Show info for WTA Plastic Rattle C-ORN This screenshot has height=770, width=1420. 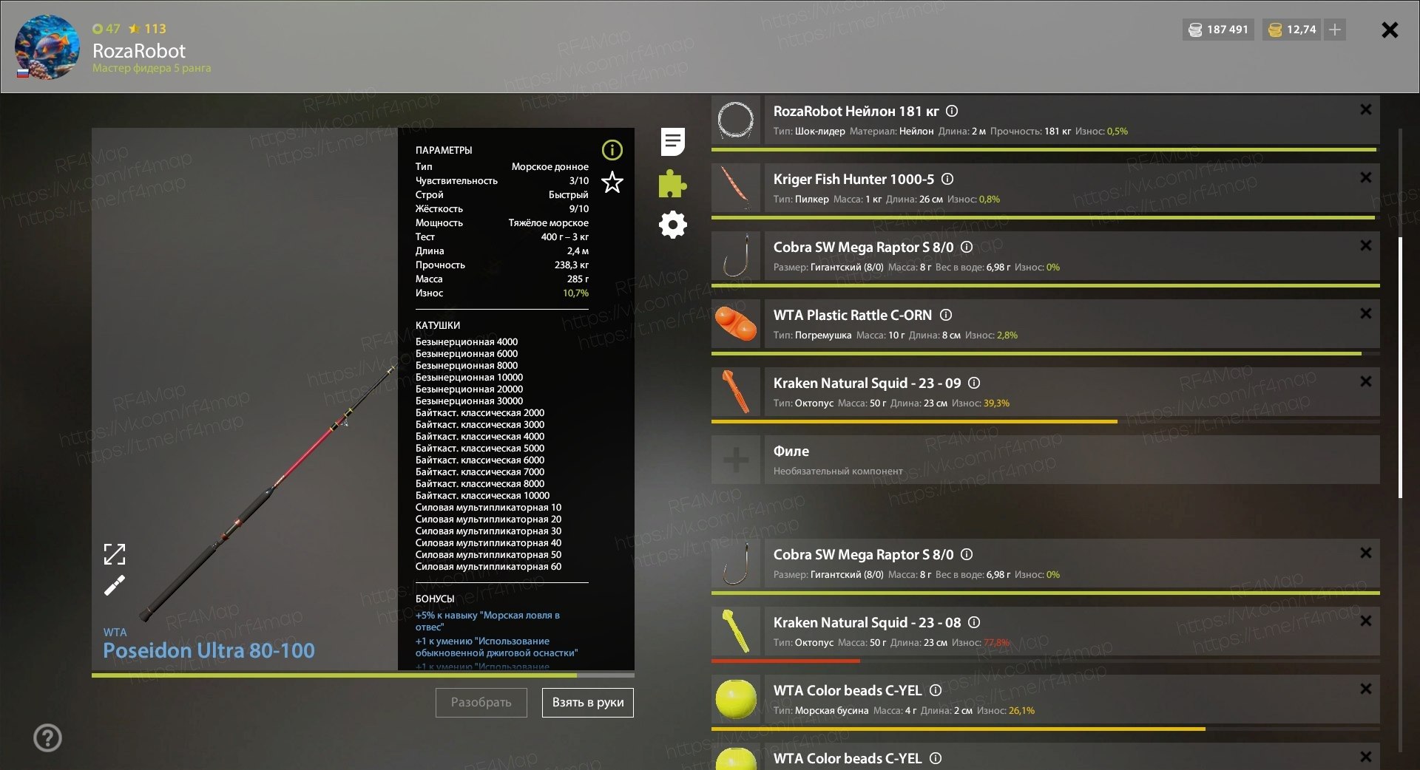click(946, 315)
